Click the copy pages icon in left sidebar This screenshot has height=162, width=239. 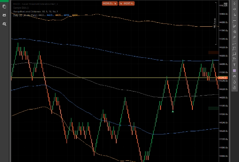tap(4, 6)
